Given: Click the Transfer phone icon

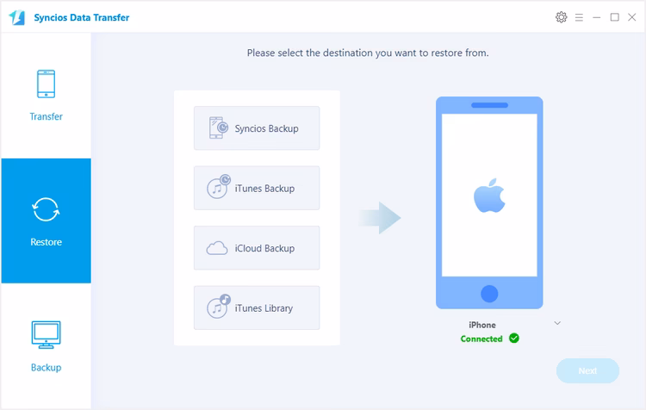Looking at the screenshot, I should point(47,84).
